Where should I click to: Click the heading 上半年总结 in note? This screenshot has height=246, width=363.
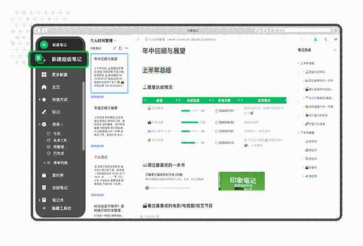[x=156, y=70]
